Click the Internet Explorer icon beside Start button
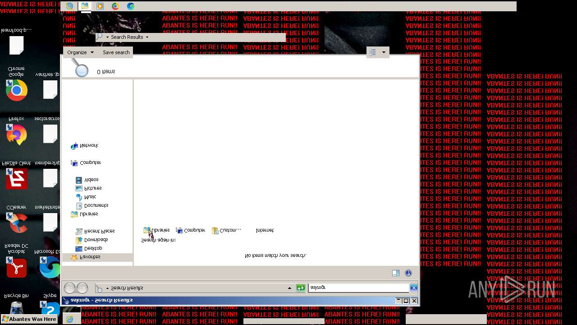Image resolution: width=577 pixels, height=325 pixels. pyautogui.click(x=70, y=319)
